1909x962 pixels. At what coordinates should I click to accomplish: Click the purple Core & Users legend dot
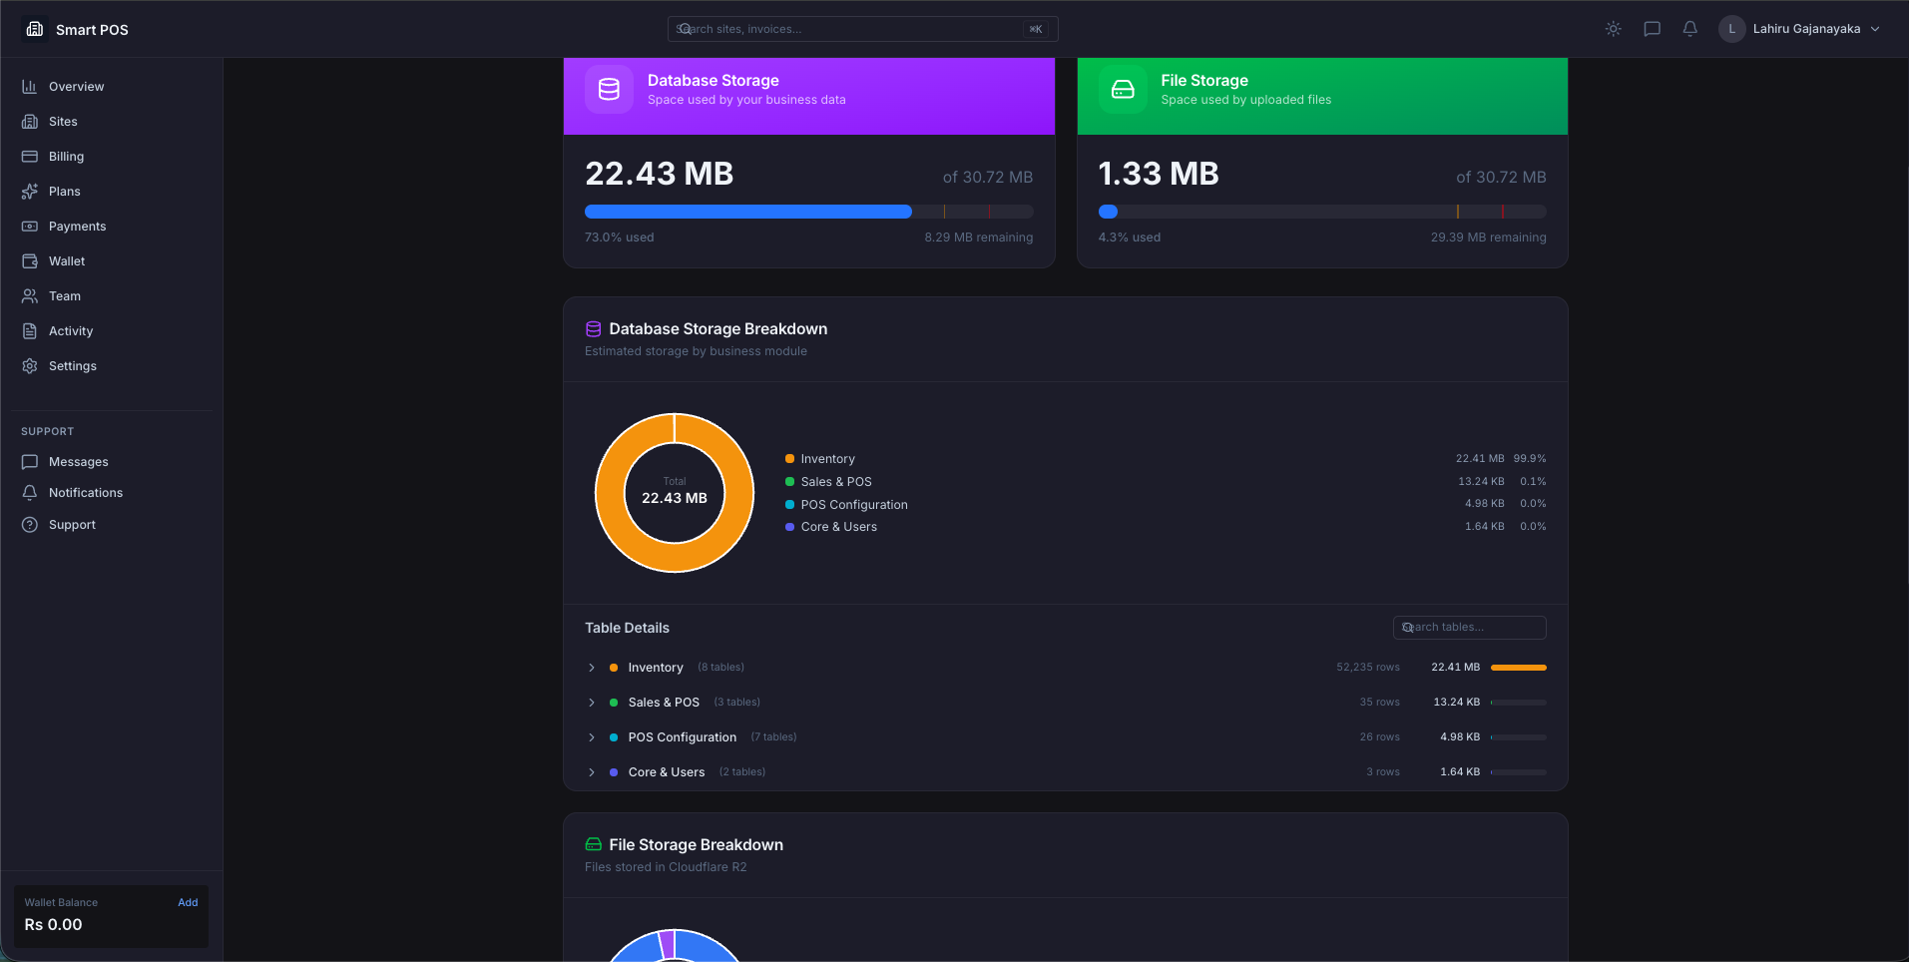[x=789, y=527]
